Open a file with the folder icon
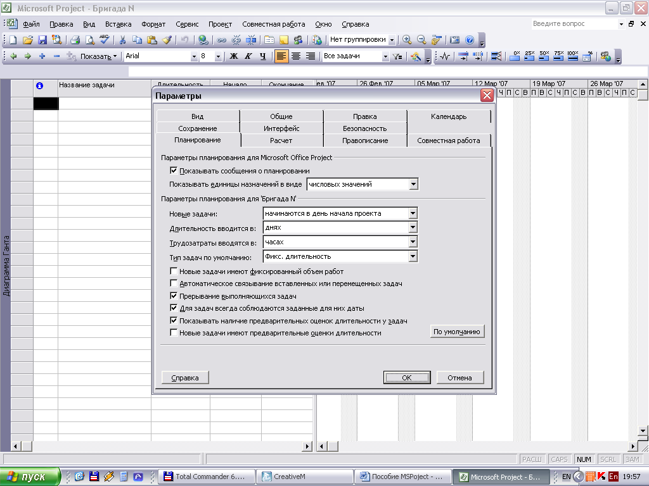Image resolution: width=649 pixels, height=486 pixels. point(28,40)
